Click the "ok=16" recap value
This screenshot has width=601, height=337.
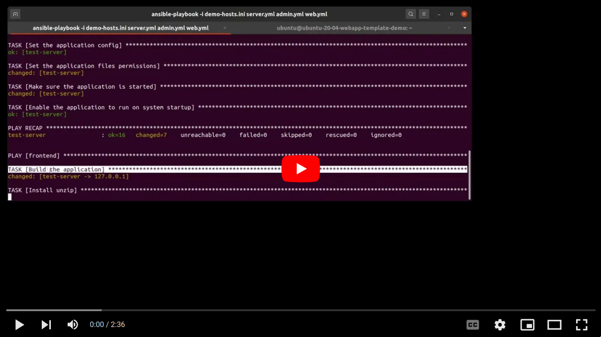pos(117,135)
